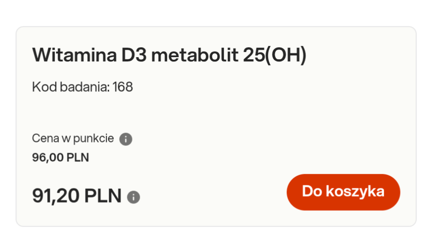Screen dimensions: 434x236
Task: Click the large 91,20 PLN amount
Action: tap(77, 196)
